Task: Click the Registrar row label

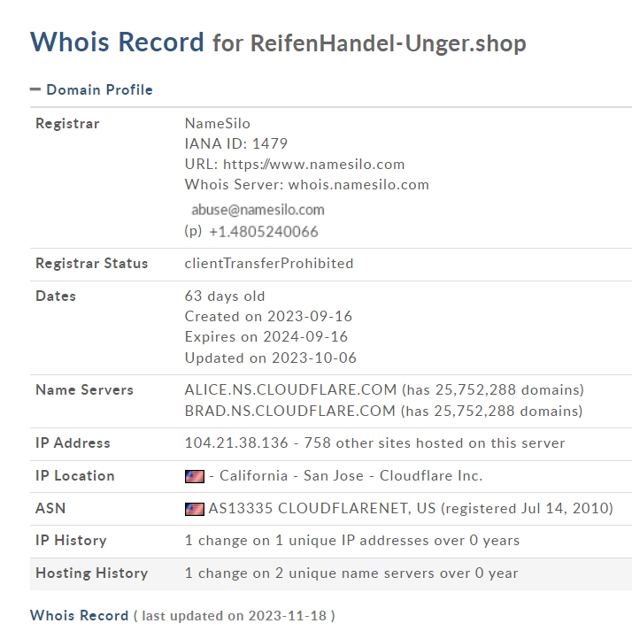Action: pyautogui.click(x=67, y=123)
